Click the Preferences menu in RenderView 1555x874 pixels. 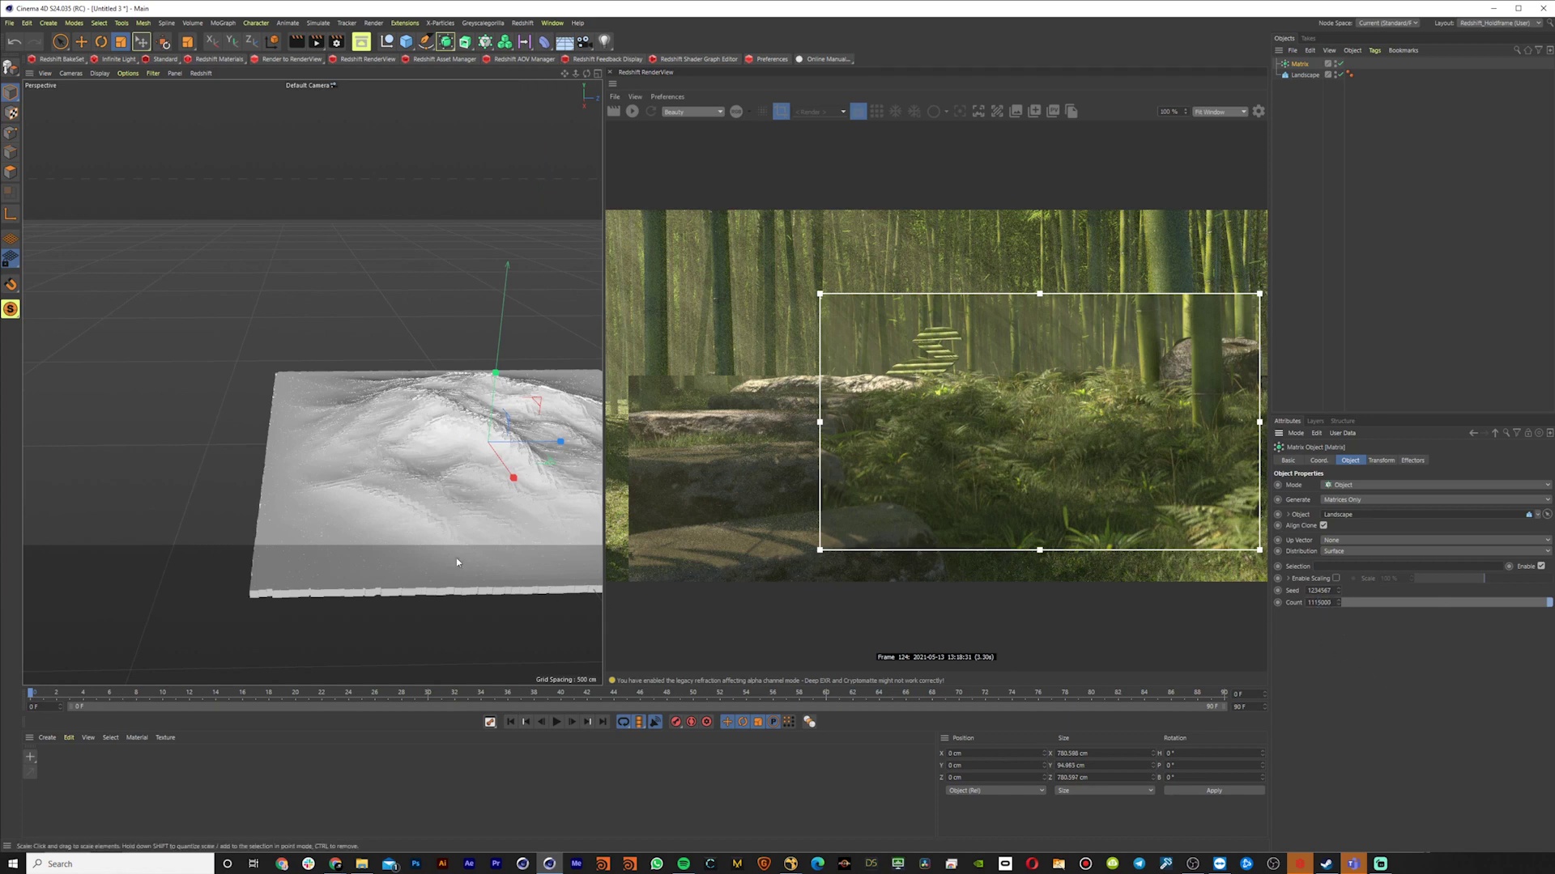pos(667,96)
